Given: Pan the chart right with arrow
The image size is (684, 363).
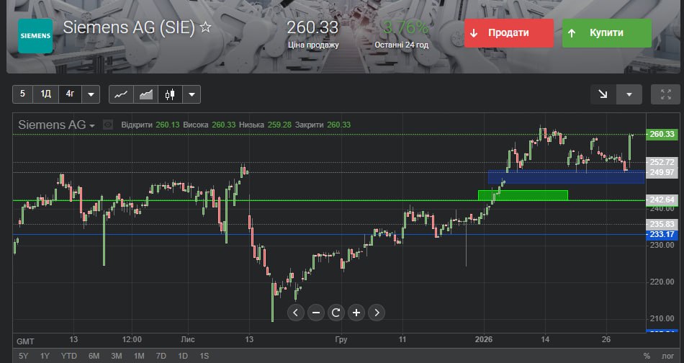Looking at the screenshot, I should (377, 313).
